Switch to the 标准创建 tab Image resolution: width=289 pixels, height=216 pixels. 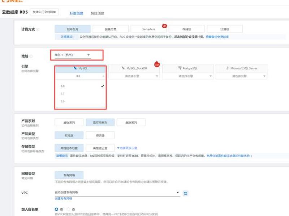77,13
